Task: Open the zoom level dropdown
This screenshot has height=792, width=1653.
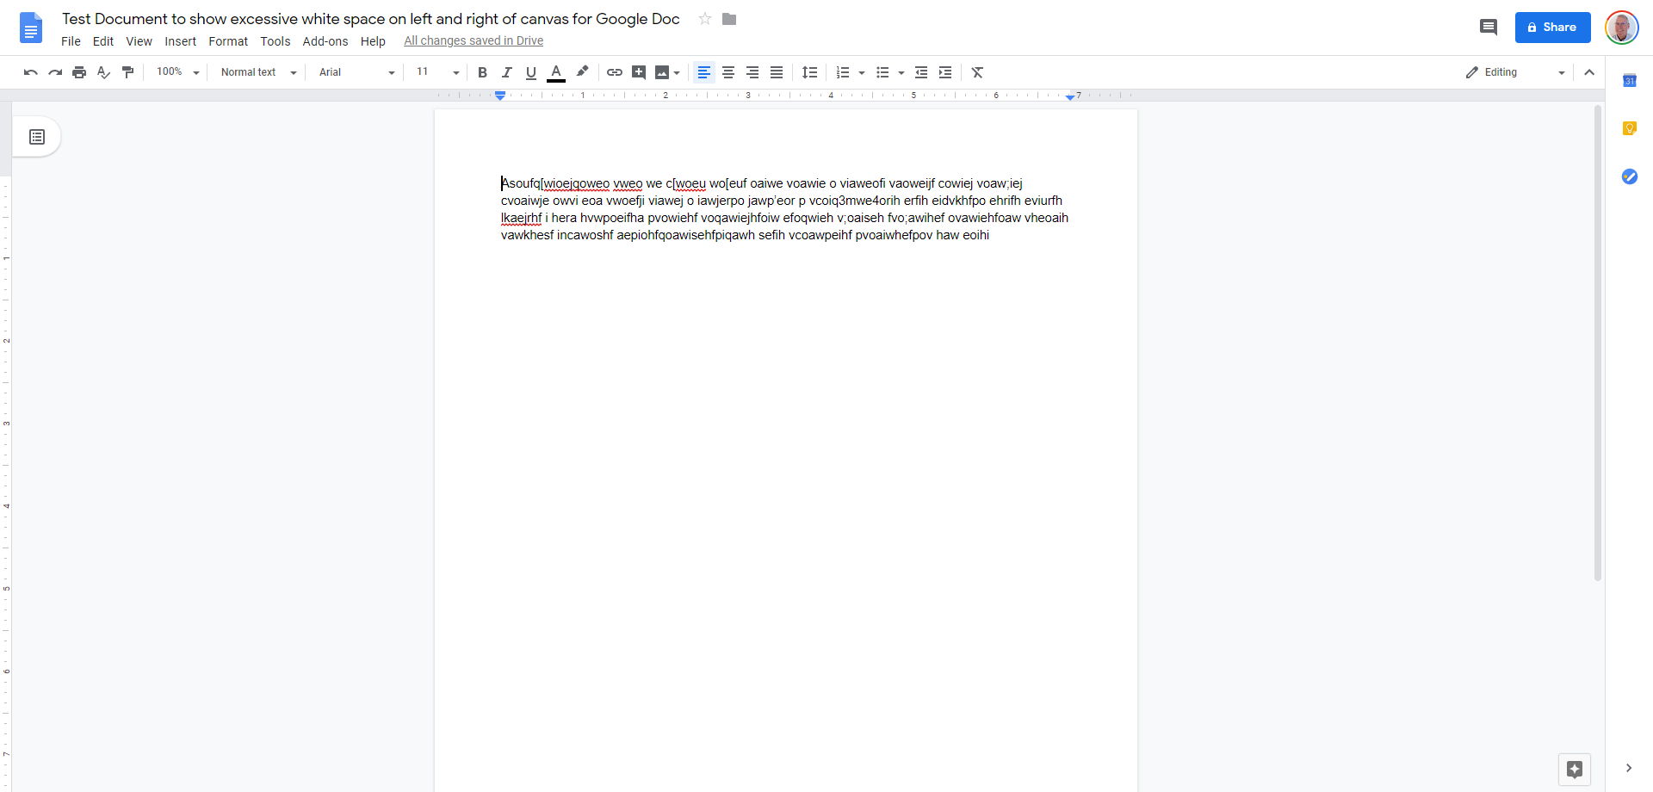Action: click(176, 72)
